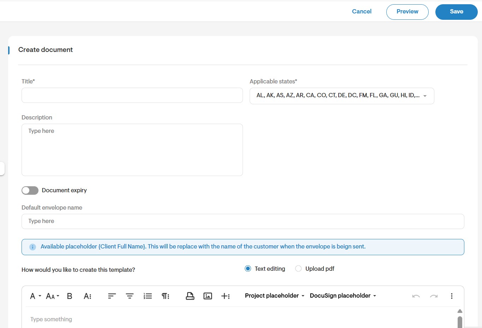Screen dimensions: 482x328
Task: Click the 'Create document' heading
Action: 46,50
